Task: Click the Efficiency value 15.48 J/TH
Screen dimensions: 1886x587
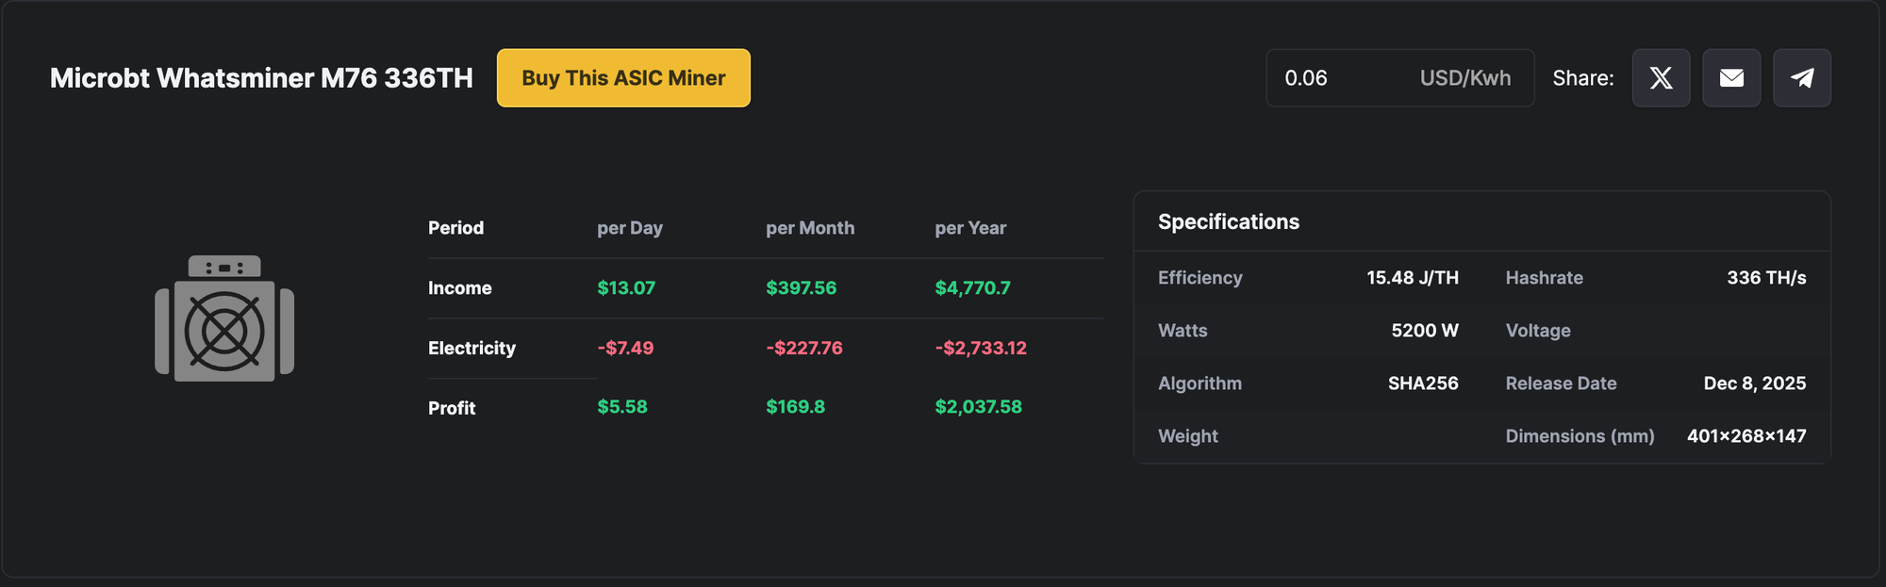Action: click(1412, 278)
